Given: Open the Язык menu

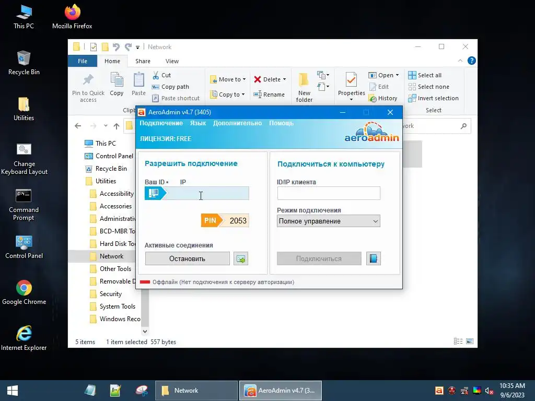Looking at the screenshot, I should (198, 123).
